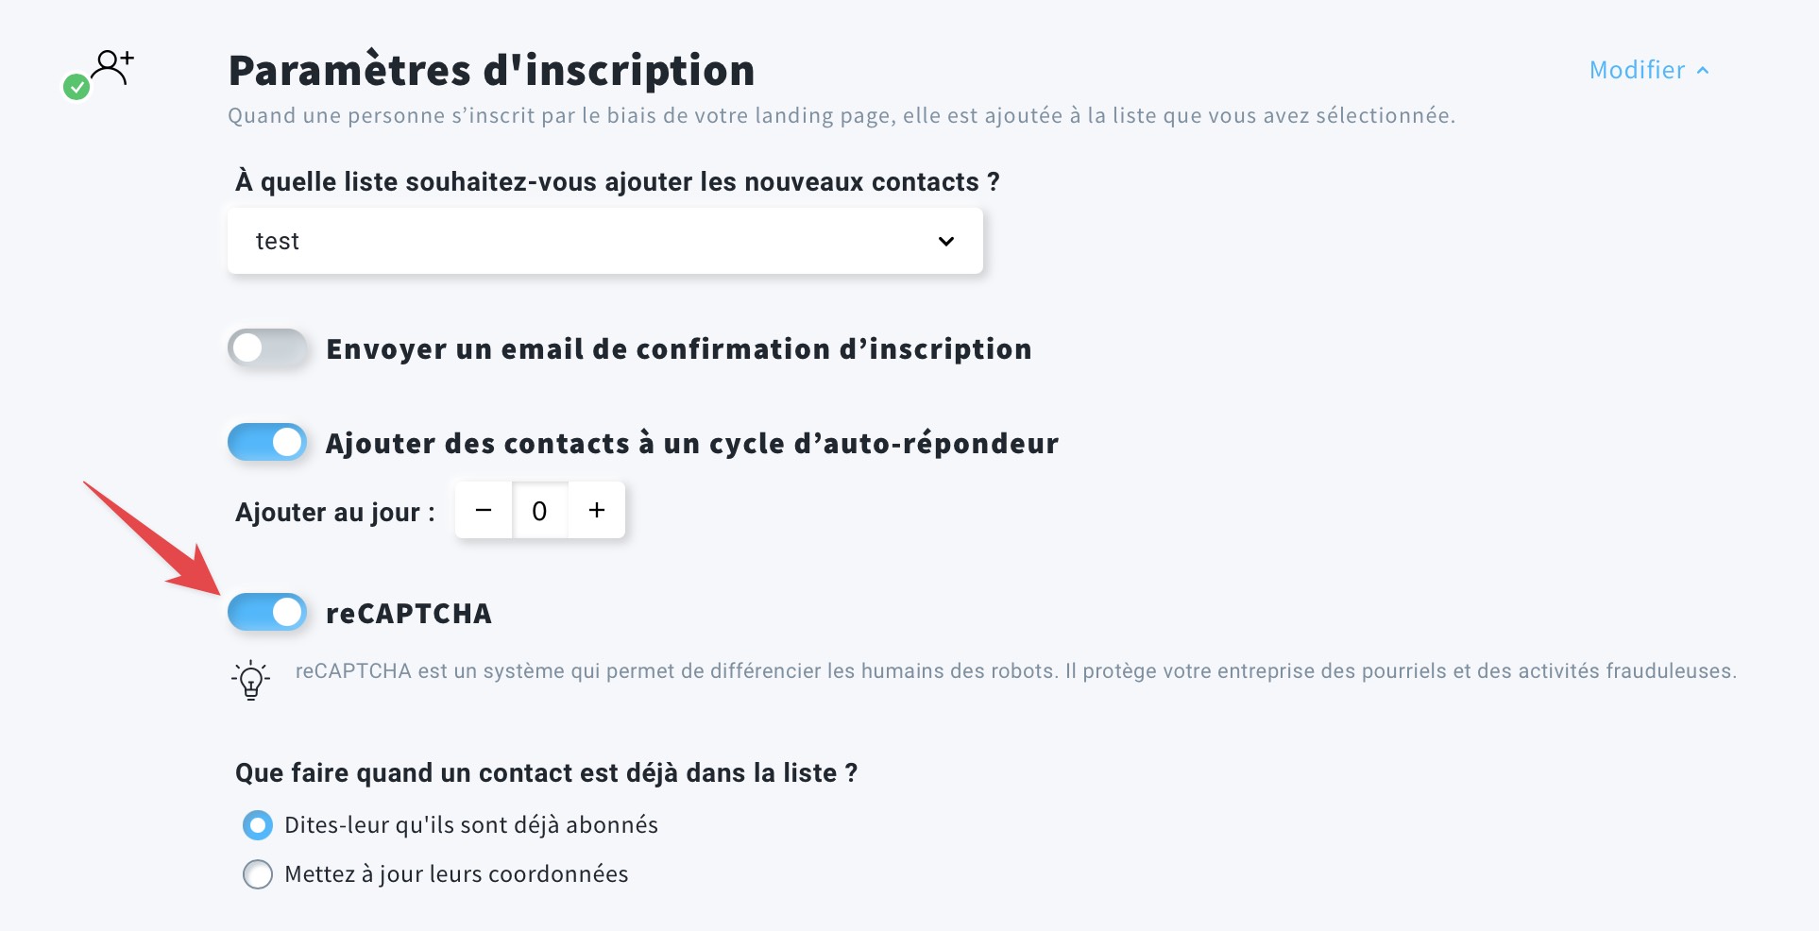
Task: Click the reCAPTCHA label text
Action: (408, 614)
